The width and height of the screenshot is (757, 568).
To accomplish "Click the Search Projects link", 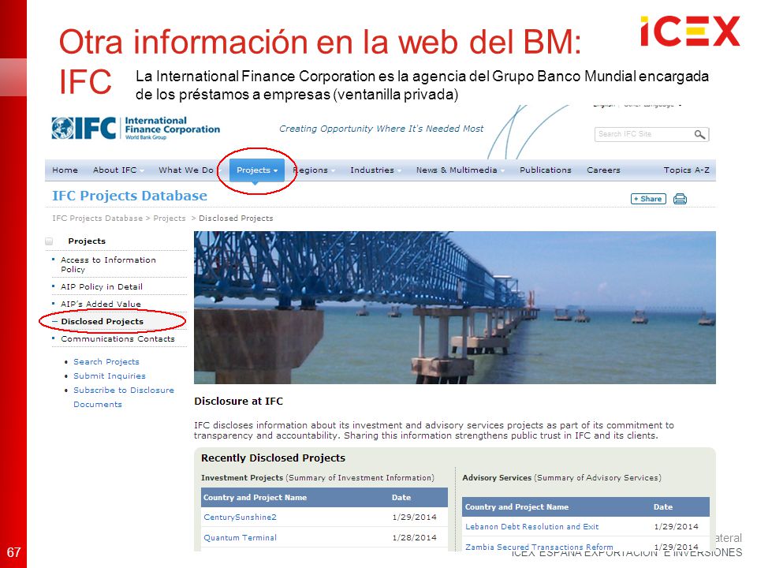I will pos(106,362).
